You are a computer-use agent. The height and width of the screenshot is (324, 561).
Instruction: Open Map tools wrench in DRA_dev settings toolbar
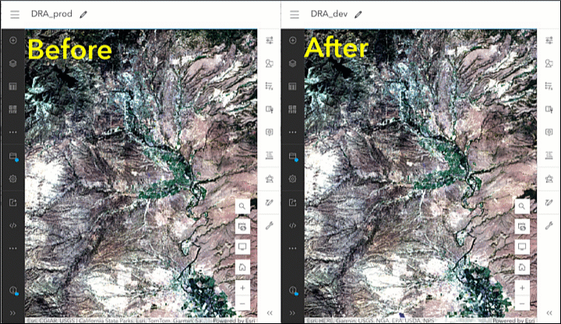click(549, 226)
